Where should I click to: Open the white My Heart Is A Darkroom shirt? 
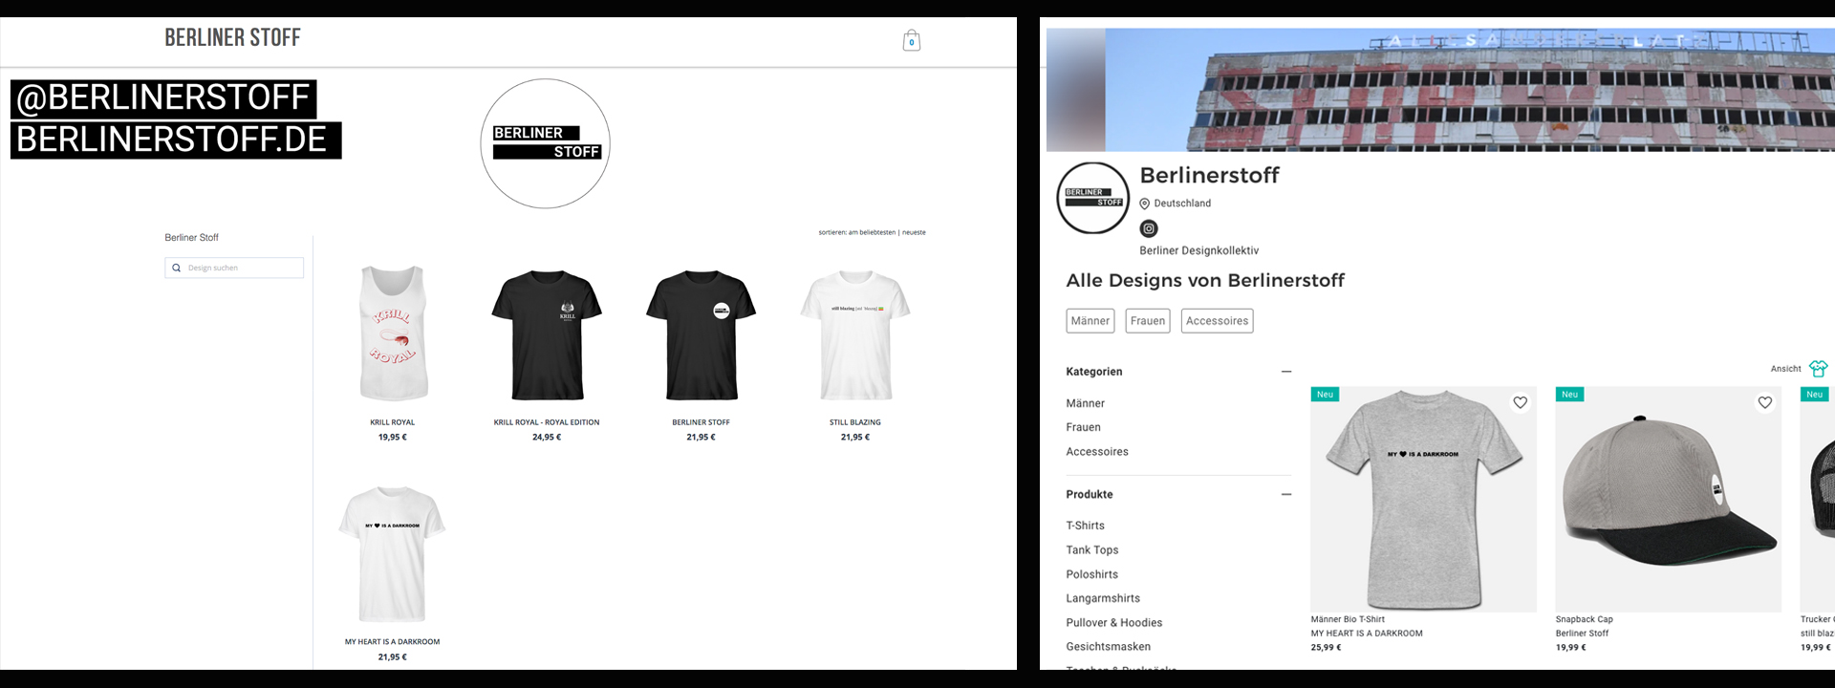(393, 554)
